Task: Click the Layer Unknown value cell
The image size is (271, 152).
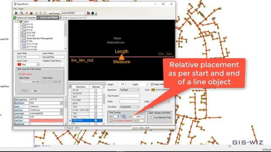Action: pyautogui.click(x=46, y=106)
